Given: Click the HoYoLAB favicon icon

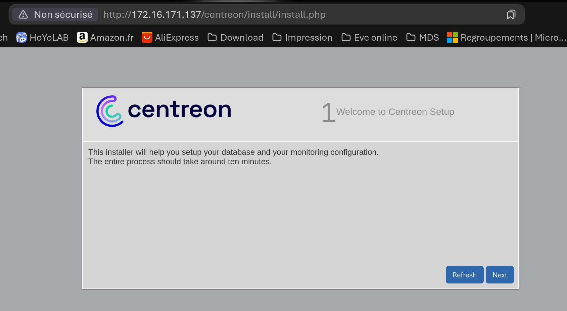Looking at the screenshot, I should [21, 37].
